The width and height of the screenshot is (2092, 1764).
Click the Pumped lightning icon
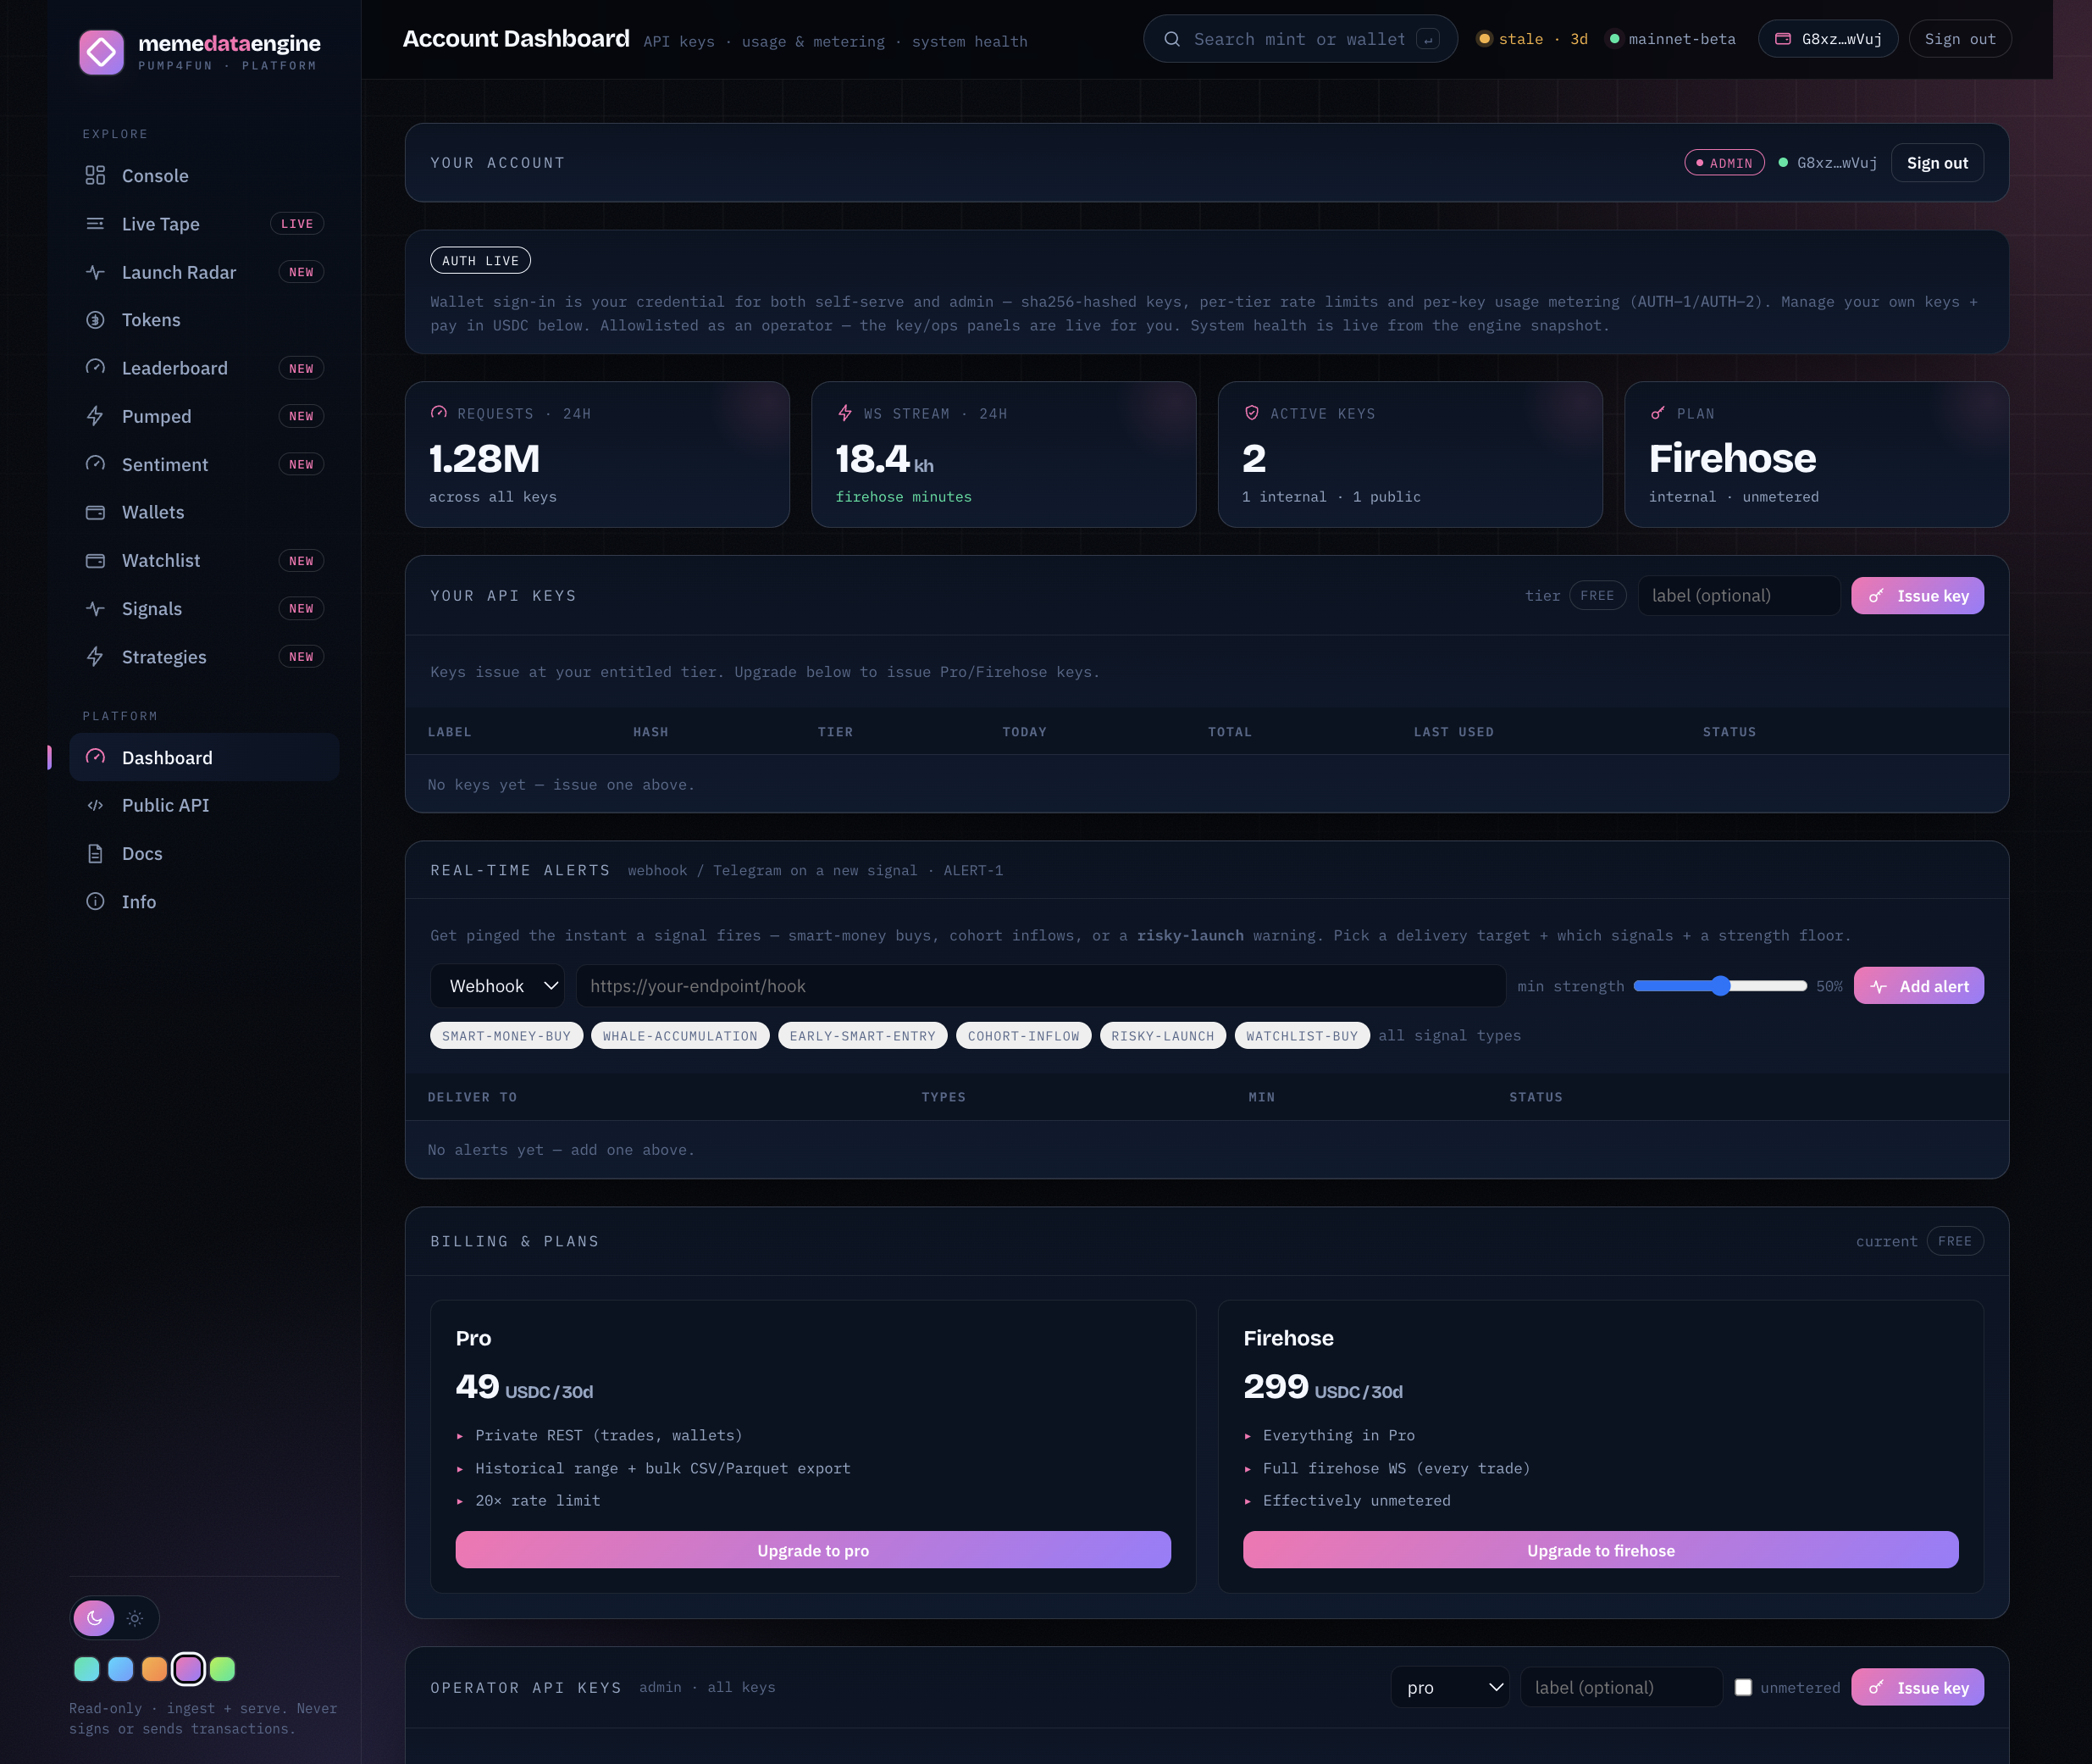[95, 416]
